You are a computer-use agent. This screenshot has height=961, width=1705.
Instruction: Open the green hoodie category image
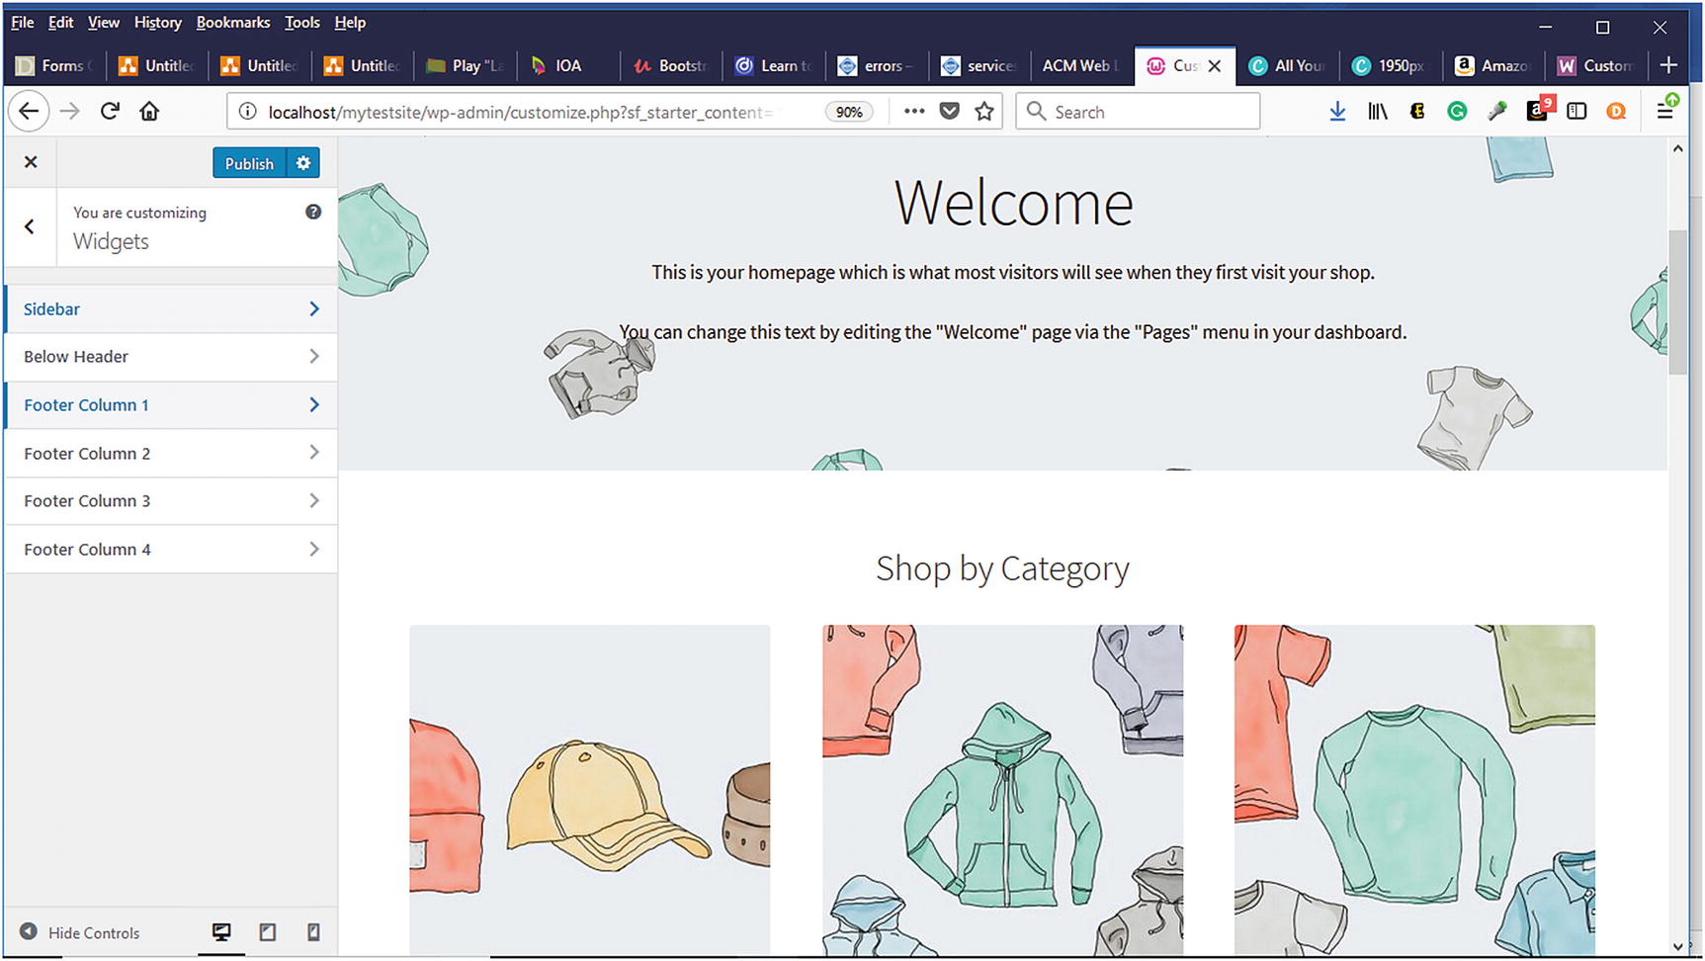coord(1002,790)
